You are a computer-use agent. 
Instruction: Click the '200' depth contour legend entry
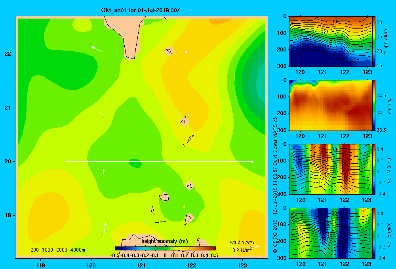34,250
